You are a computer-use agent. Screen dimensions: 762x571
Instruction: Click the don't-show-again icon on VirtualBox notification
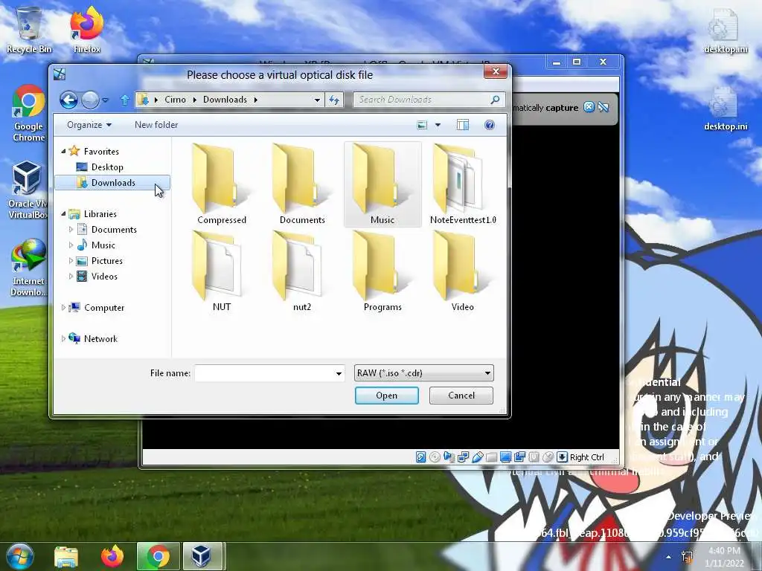click(x=603, y=107)
